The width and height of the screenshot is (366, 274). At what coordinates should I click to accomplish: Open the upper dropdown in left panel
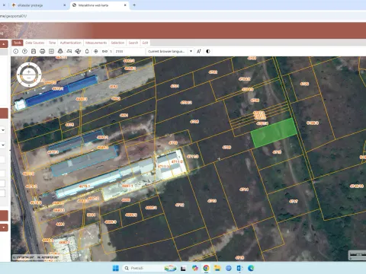(x=3, y=130)
